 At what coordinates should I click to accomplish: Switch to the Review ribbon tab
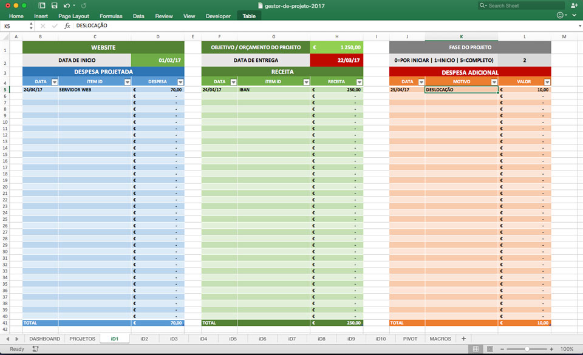164,16
